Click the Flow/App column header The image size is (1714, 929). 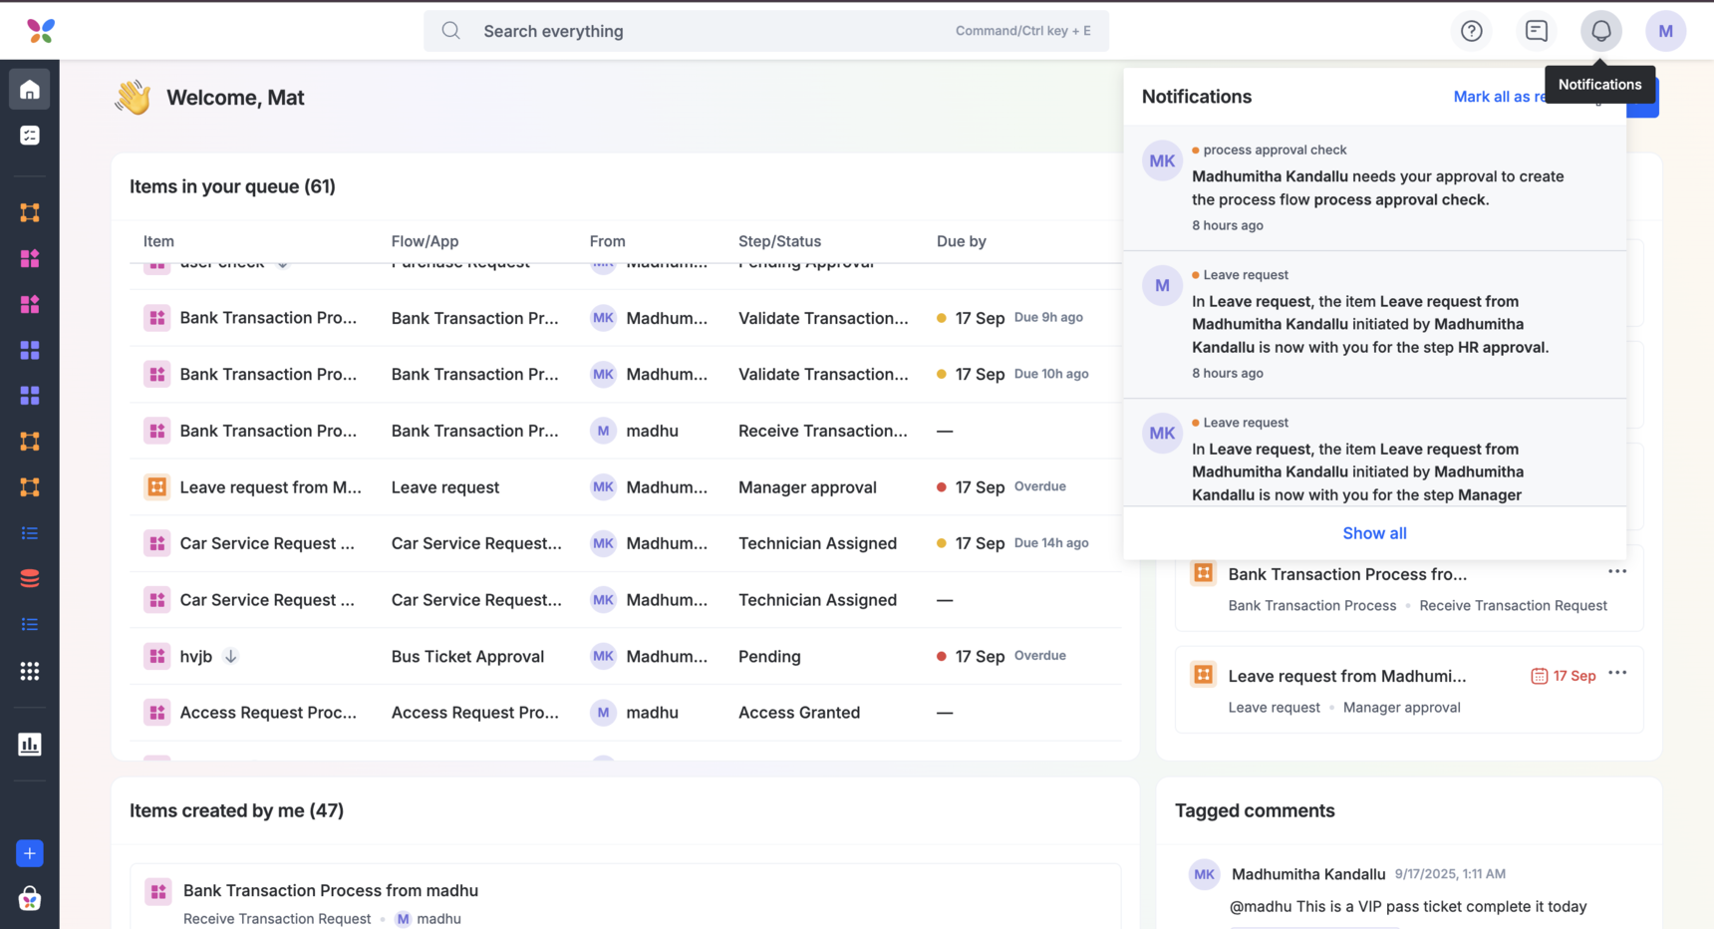(x=425, y=241)
